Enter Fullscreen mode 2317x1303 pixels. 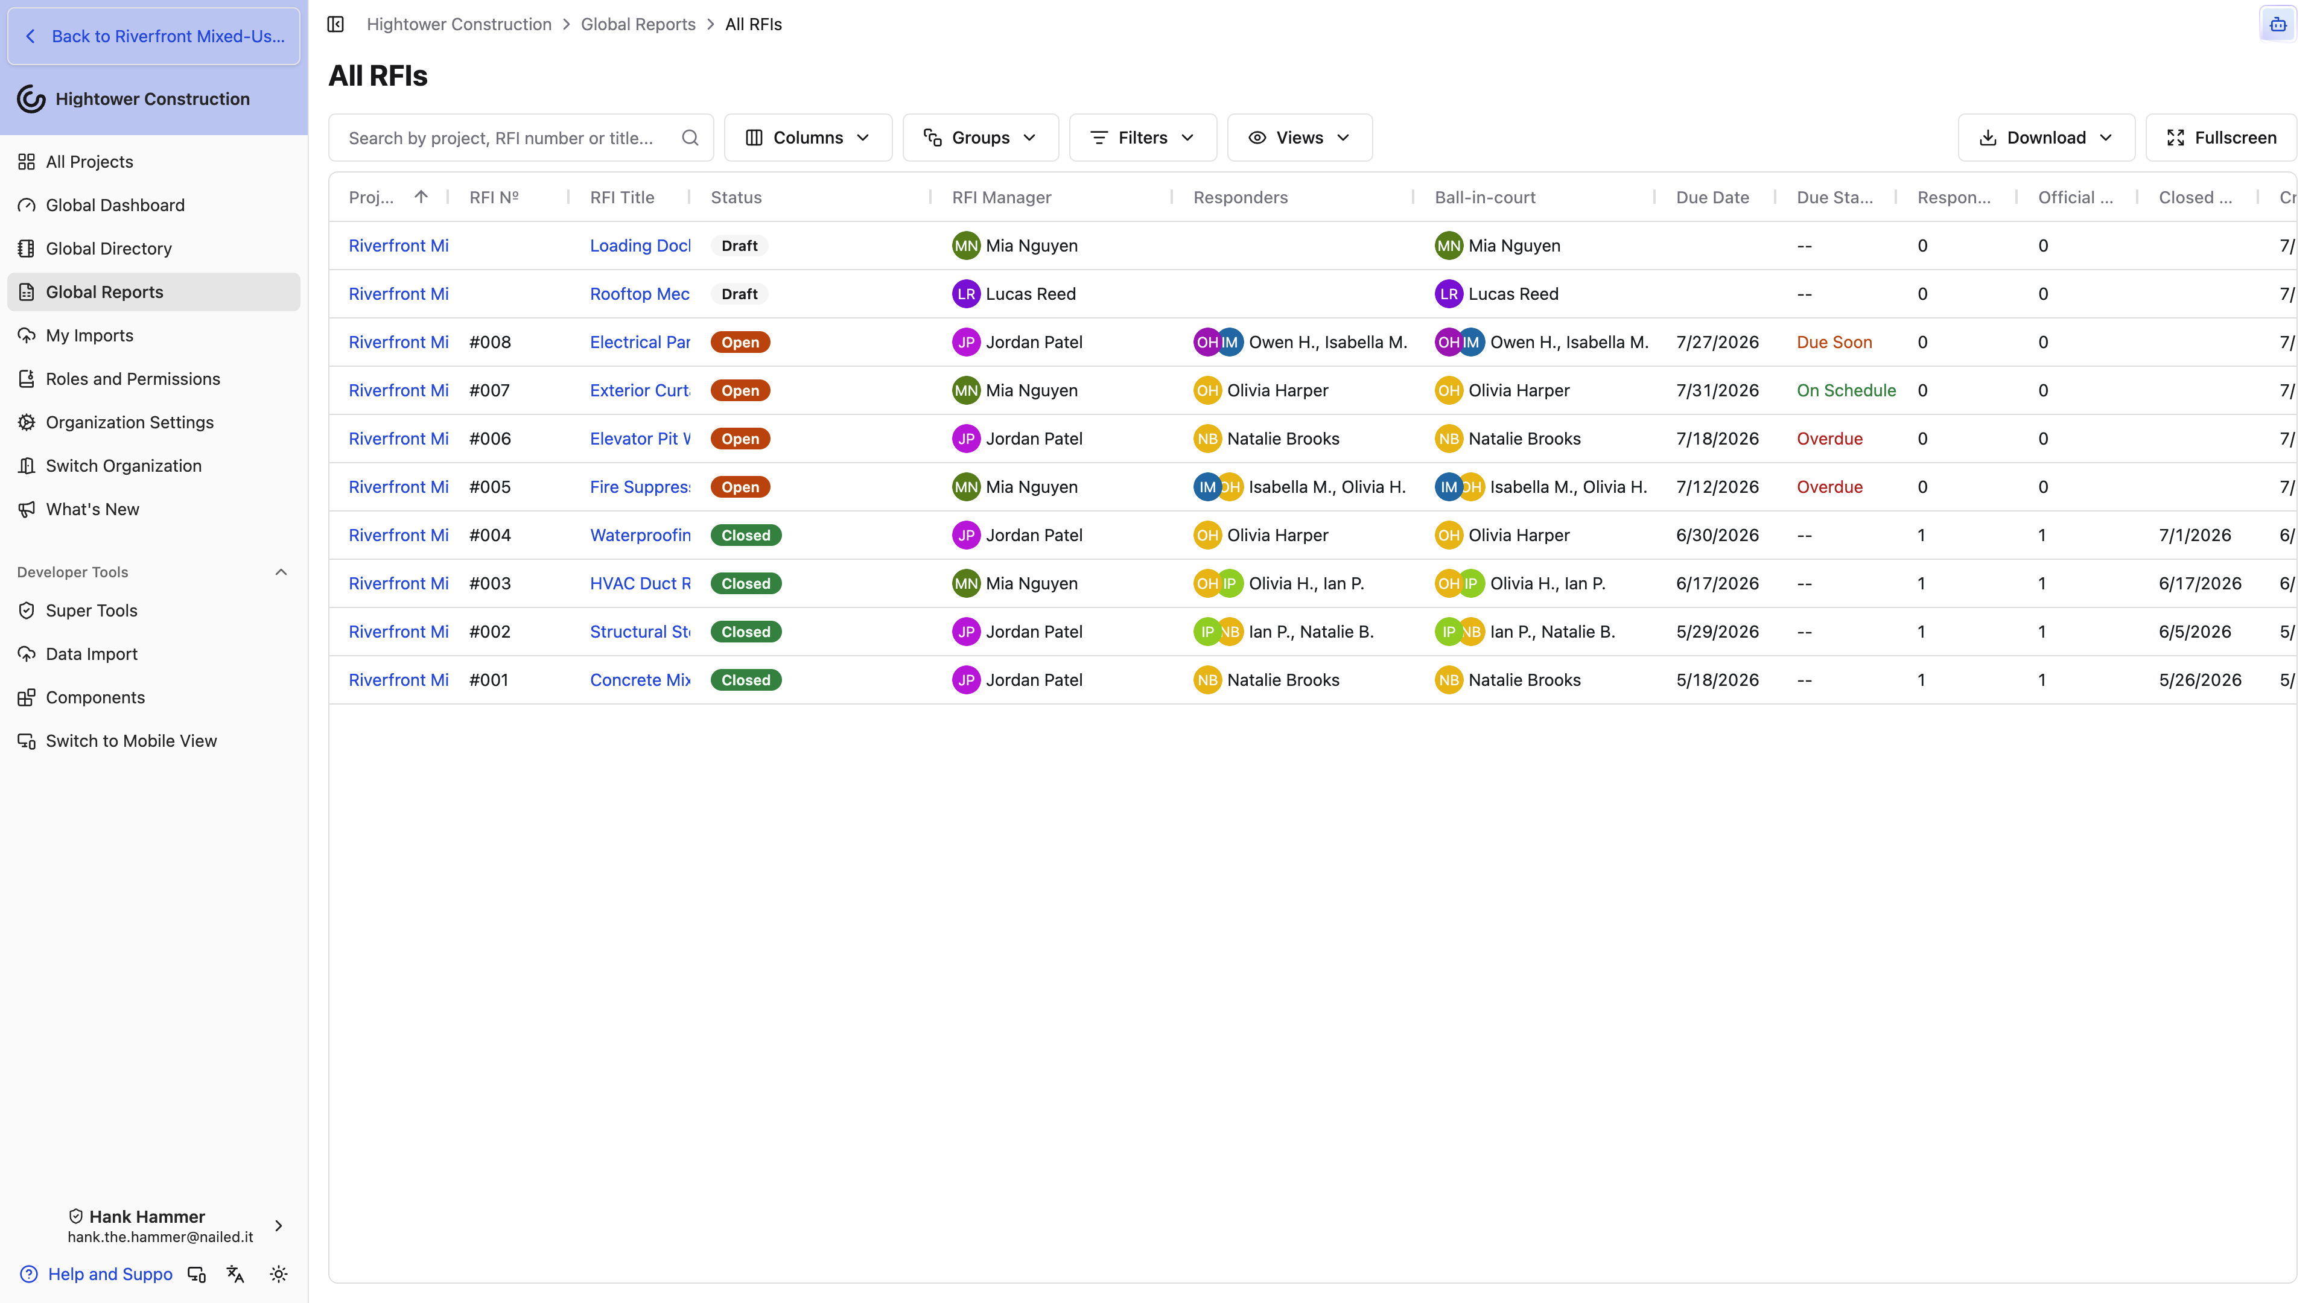tap(2220, 138)
